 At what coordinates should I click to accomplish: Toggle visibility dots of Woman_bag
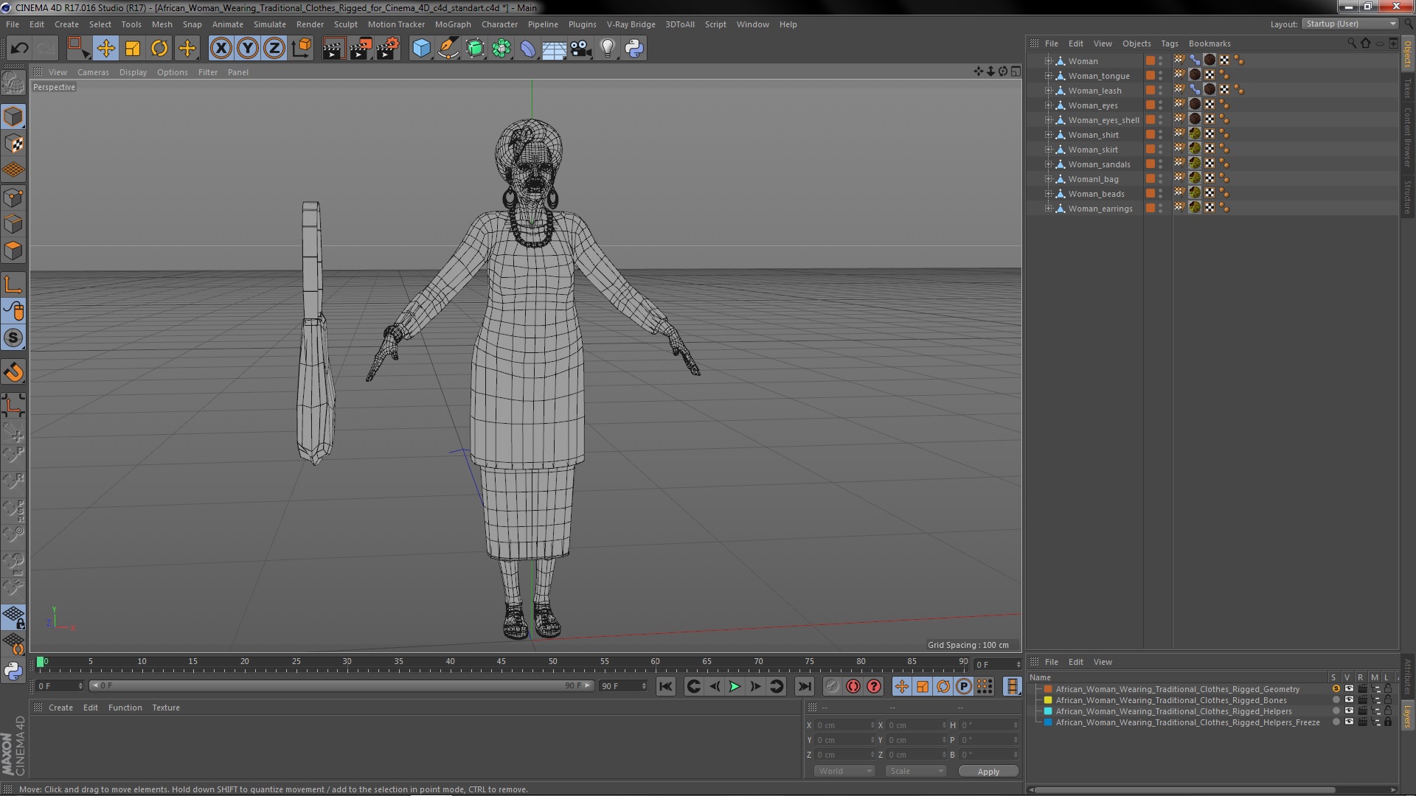pyautogui.click(x=1161, y=179)
